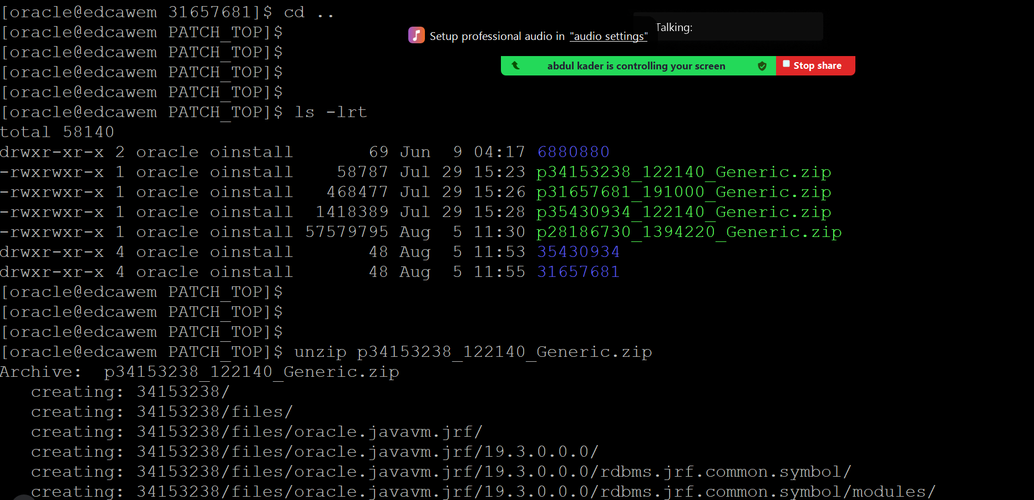Click the p28186730_1394220_Generic.zip file name
The image size is (1034, 500).
click(x=688, y=232)
